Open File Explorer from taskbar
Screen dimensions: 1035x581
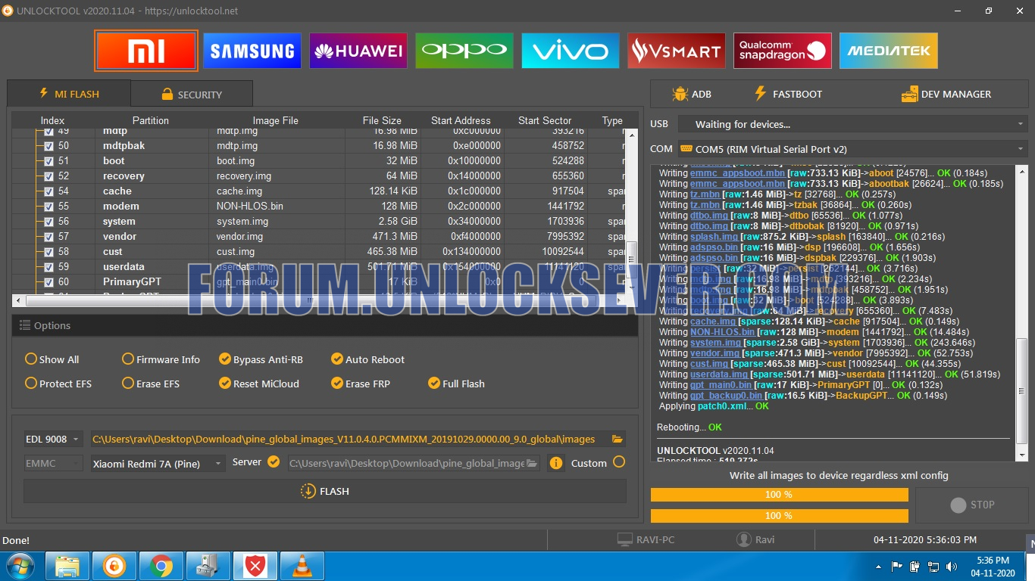pyautogui.click(x=67, y=566)
